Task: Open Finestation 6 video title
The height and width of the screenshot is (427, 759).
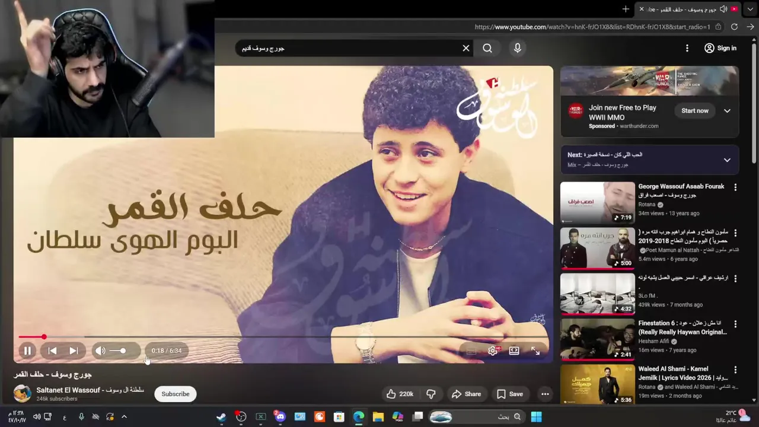Action: click(x=683, y=327)
